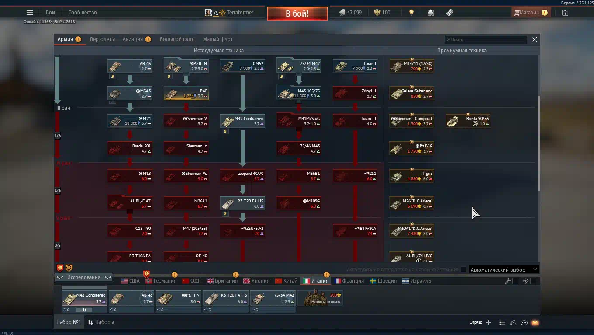Click the alert badge on the Армия tab

point(78,39)
